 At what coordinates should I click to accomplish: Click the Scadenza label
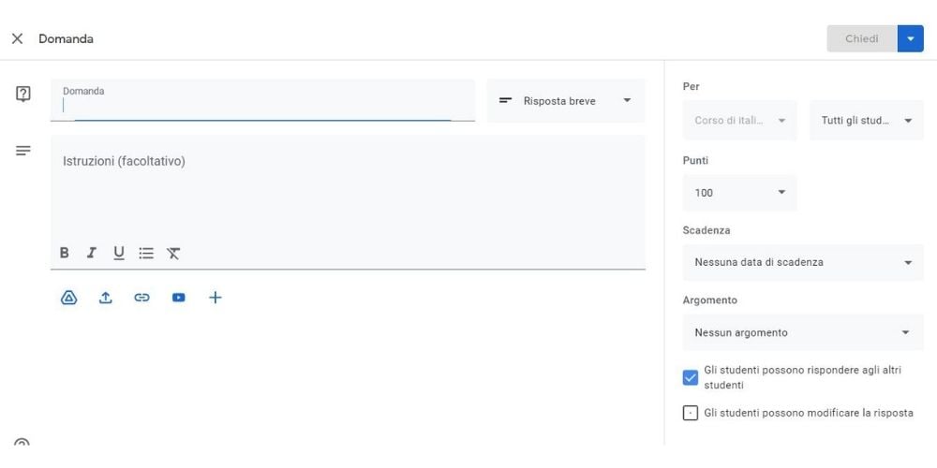pos(706,230)
